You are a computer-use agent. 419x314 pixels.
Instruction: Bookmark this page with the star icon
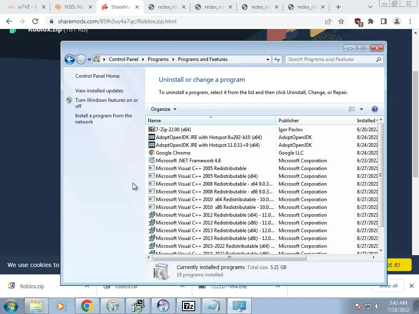[341, 21]
